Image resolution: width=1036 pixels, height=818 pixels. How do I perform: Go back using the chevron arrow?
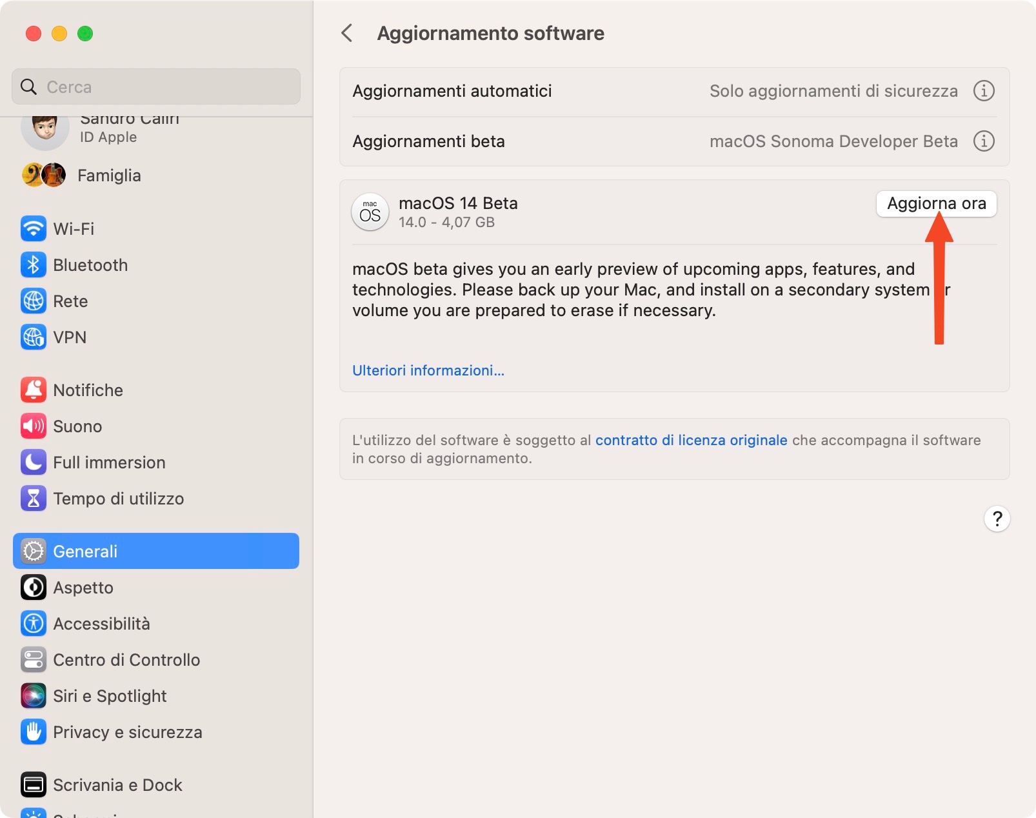pos(347,33)
